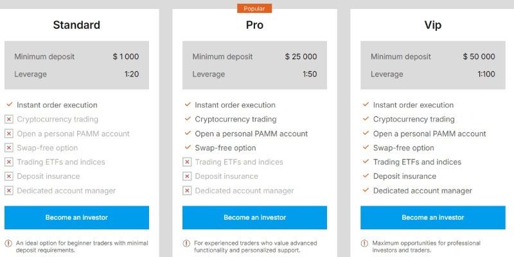Select the Standard plan heading
This screenshot has width=514, height=257.
click(x=76, y=26)
